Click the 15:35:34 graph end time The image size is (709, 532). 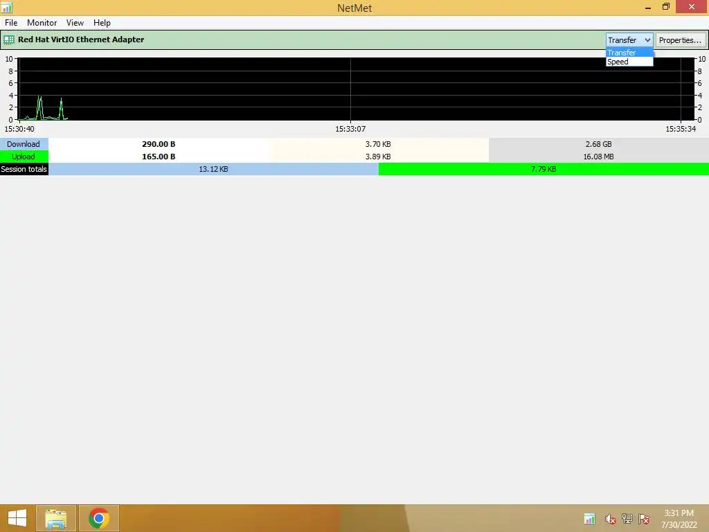681,129
